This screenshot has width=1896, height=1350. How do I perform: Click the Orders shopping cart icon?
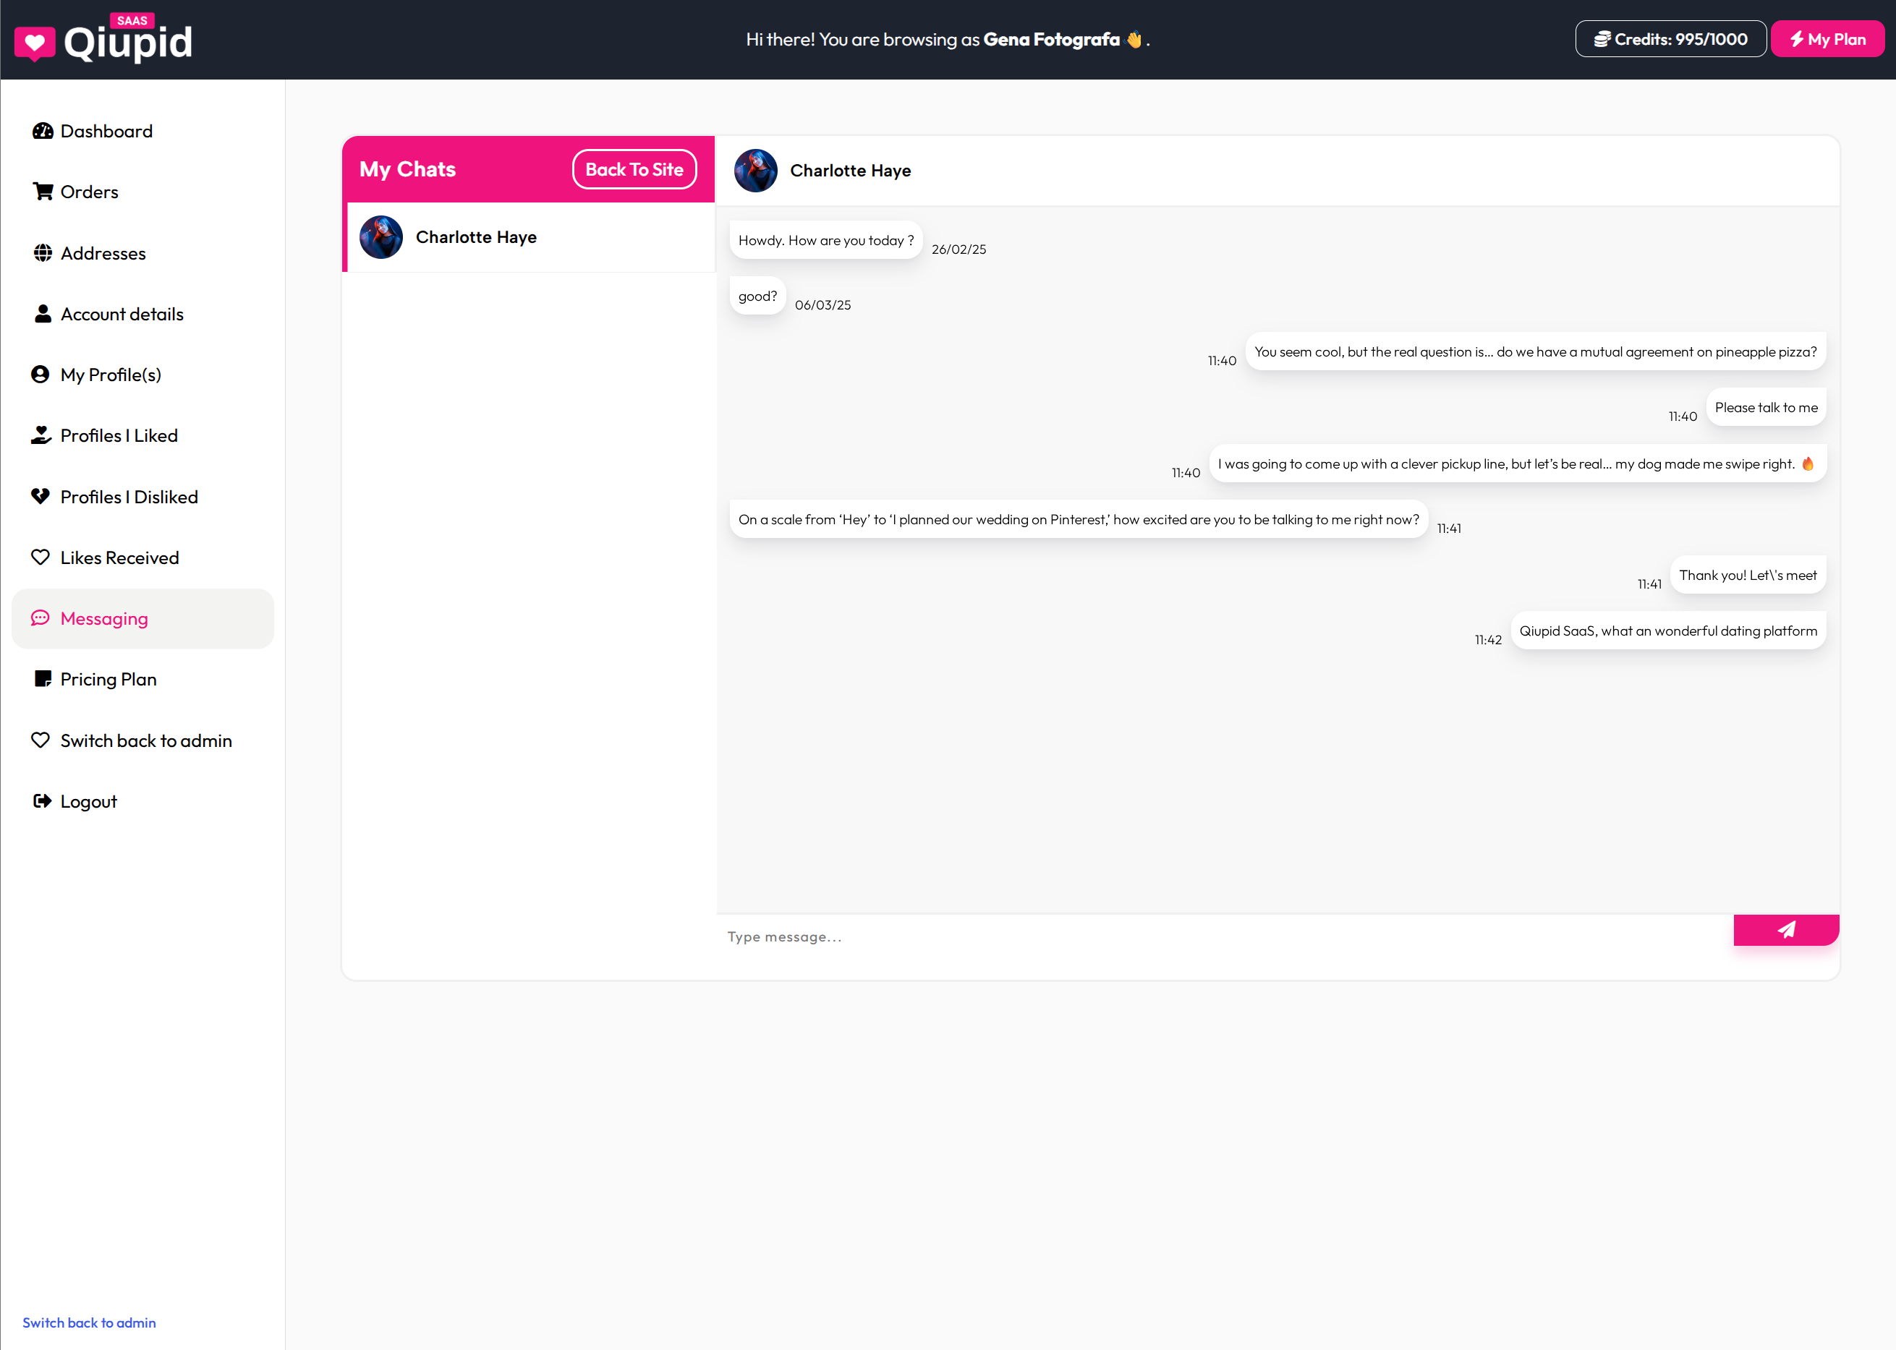pyautogui.click(x=43, y=192)
